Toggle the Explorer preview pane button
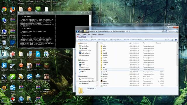The width and height of the screenshot is (187, 105). pyautogui.click(x=172, y=40)
